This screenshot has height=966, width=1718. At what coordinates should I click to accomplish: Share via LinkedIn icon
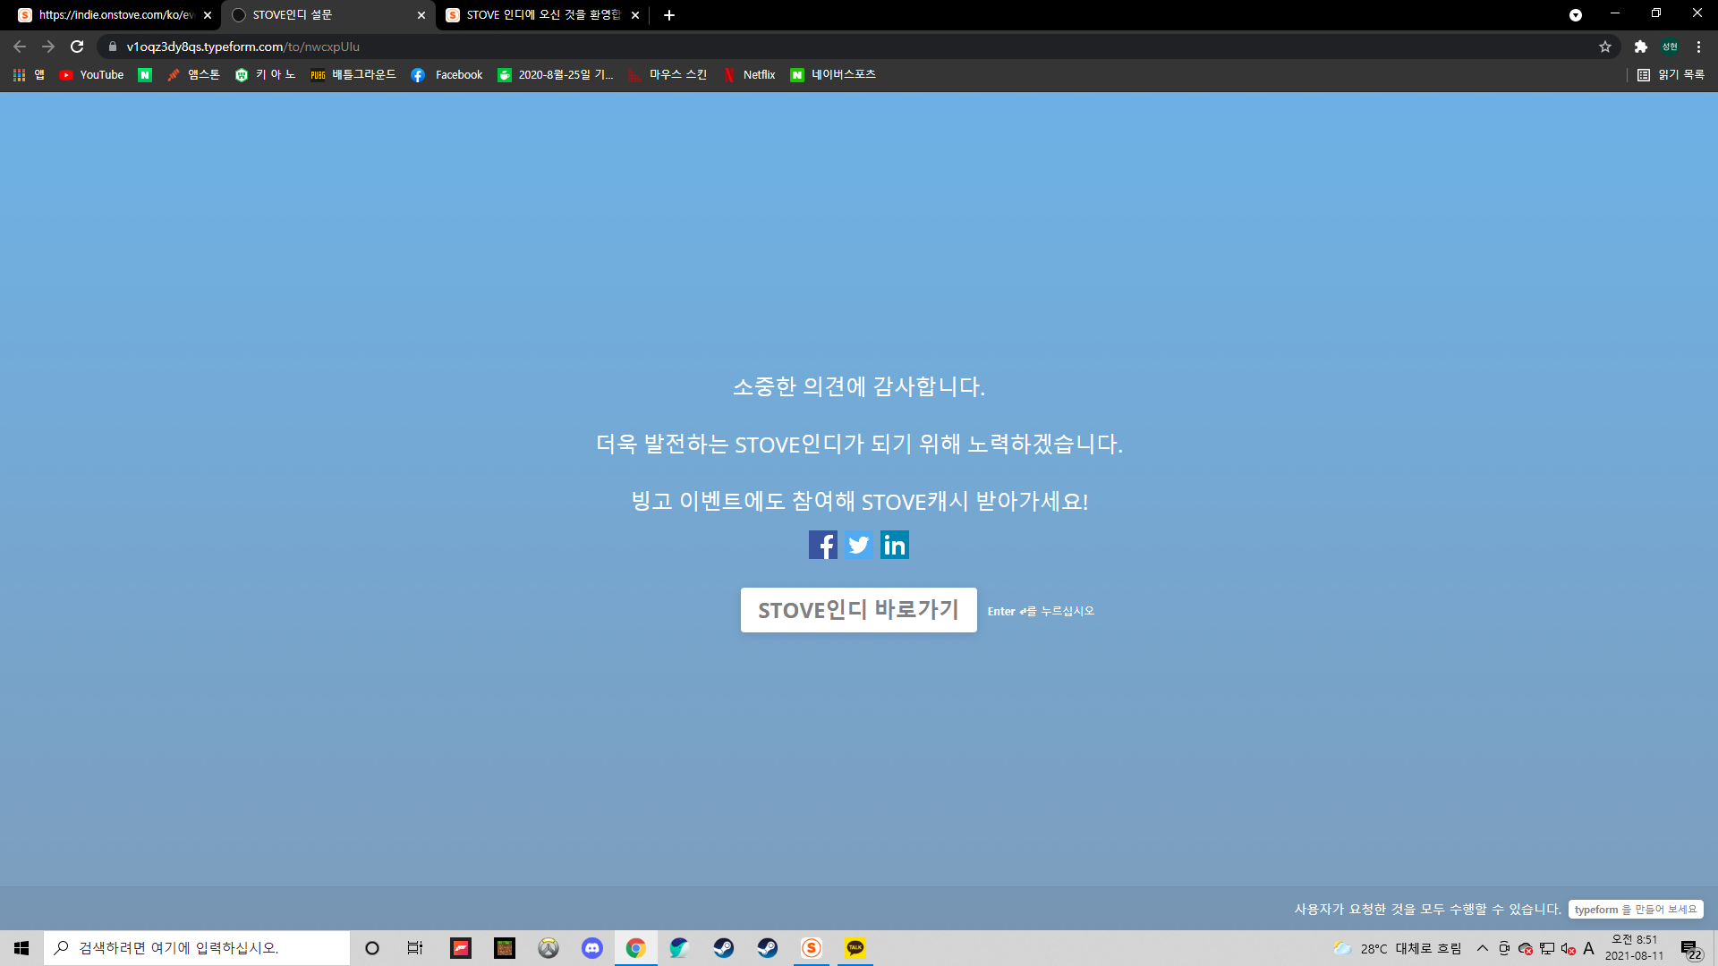pos(894,545)
